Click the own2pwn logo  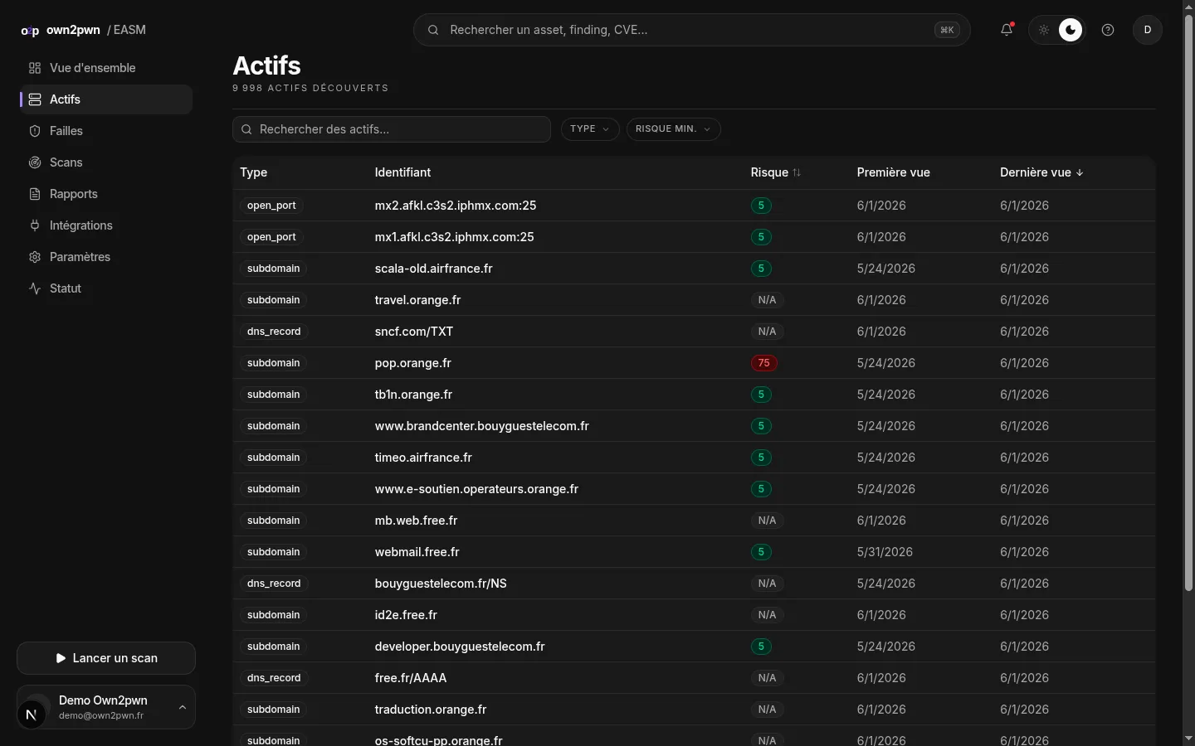coord(61,30)
